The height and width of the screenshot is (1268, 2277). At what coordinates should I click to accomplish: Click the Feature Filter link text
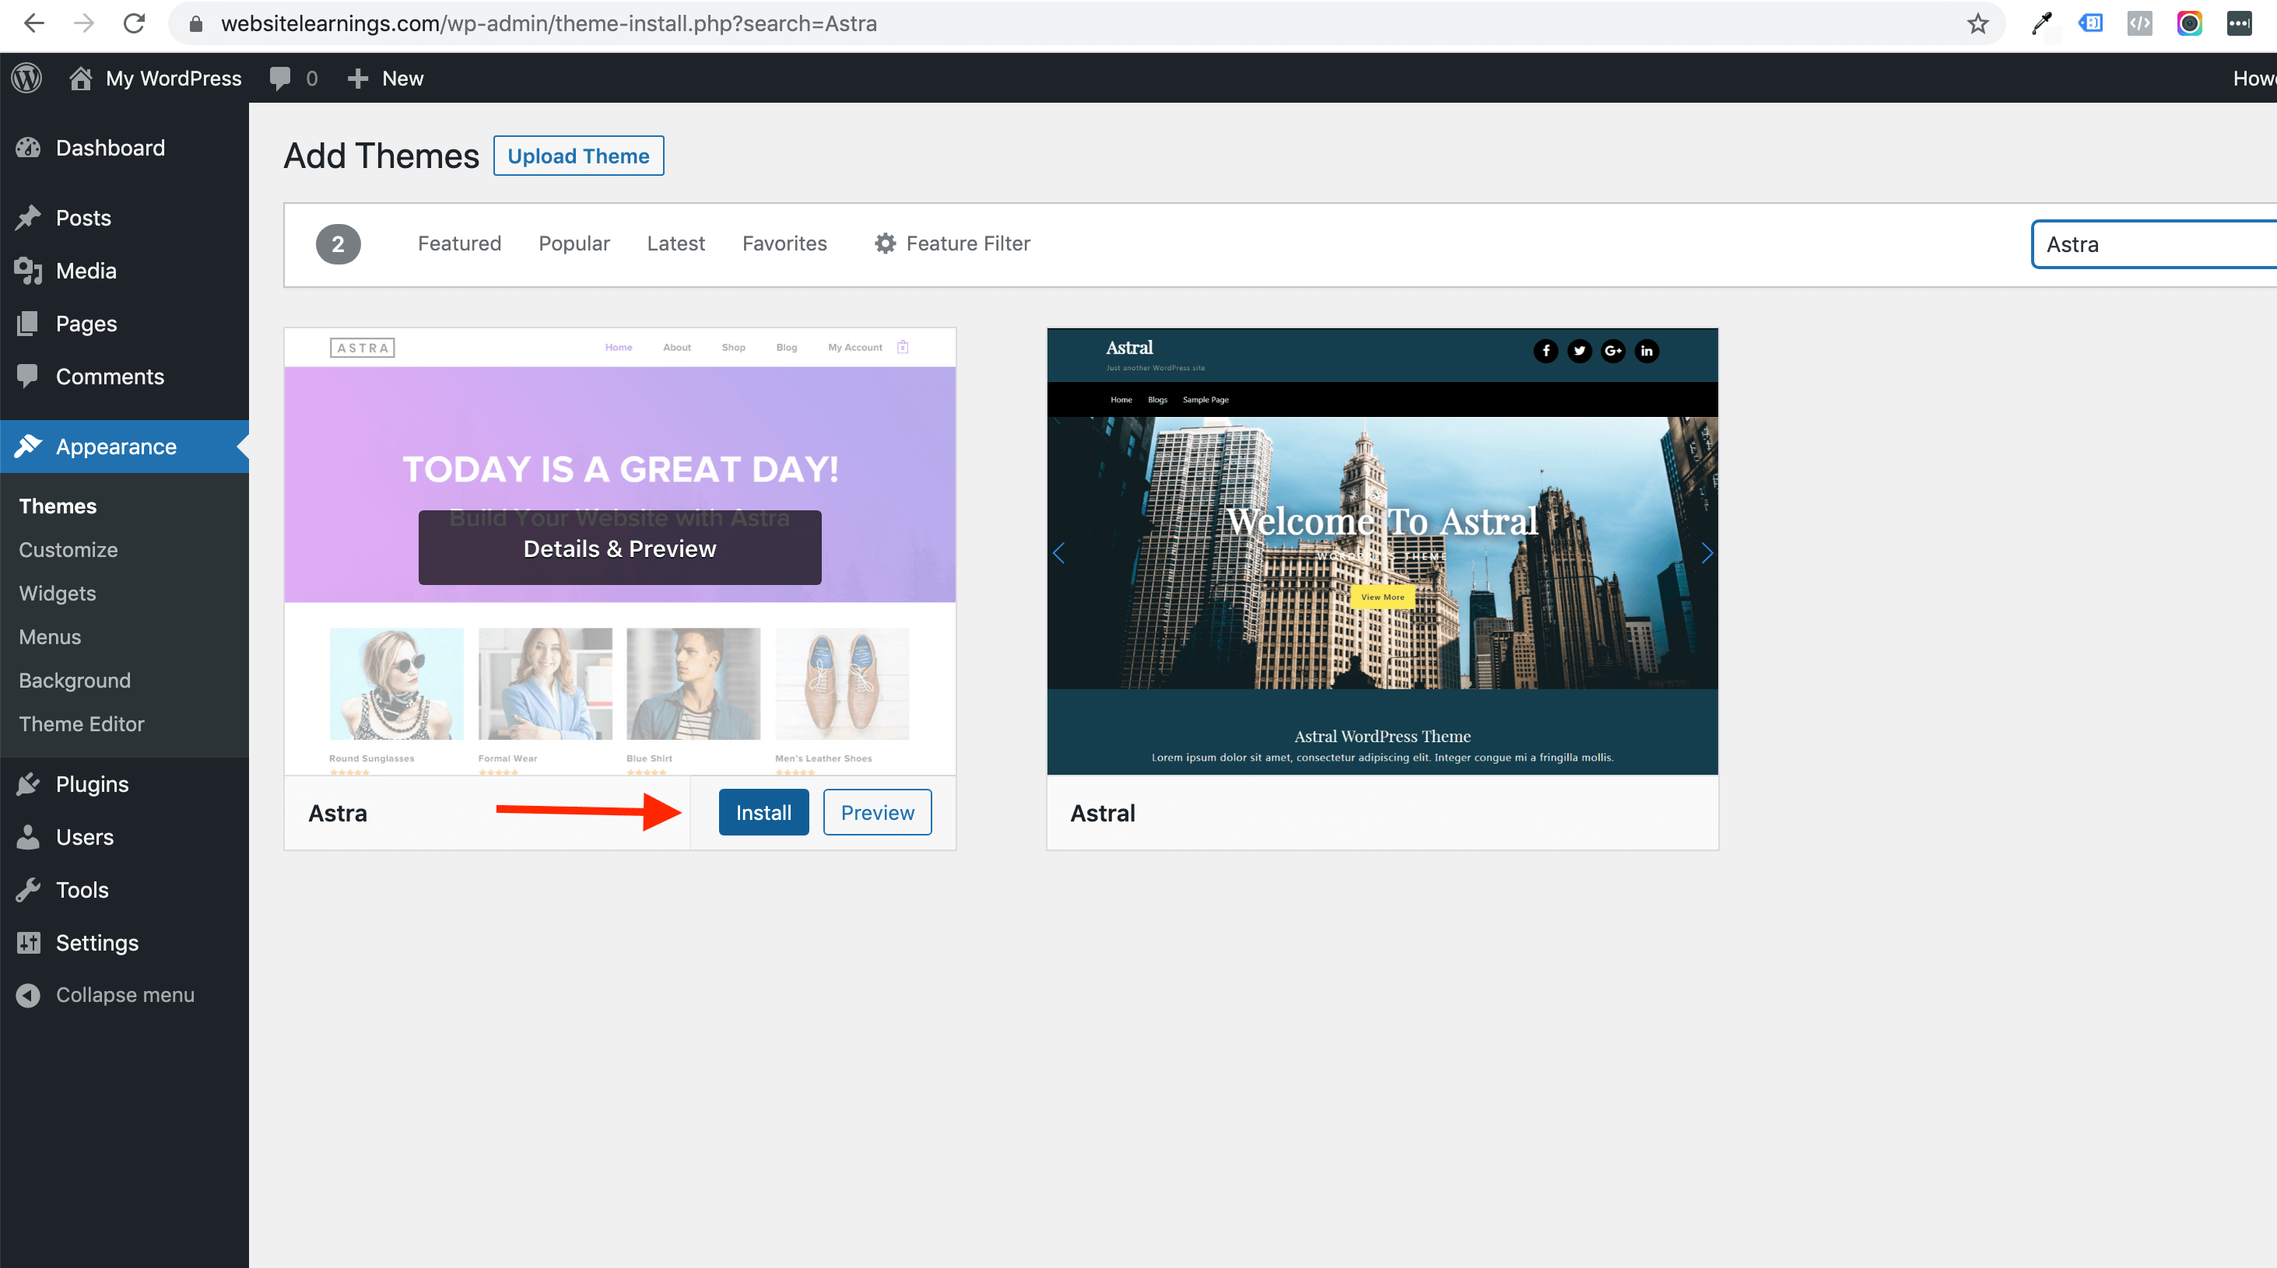[969, 244]
